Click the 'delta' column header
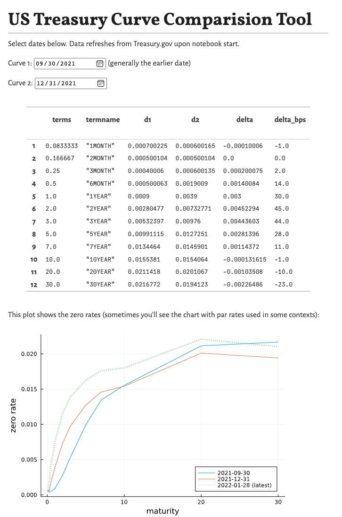This screenshot has height=517, width=342. click(244, 120)
